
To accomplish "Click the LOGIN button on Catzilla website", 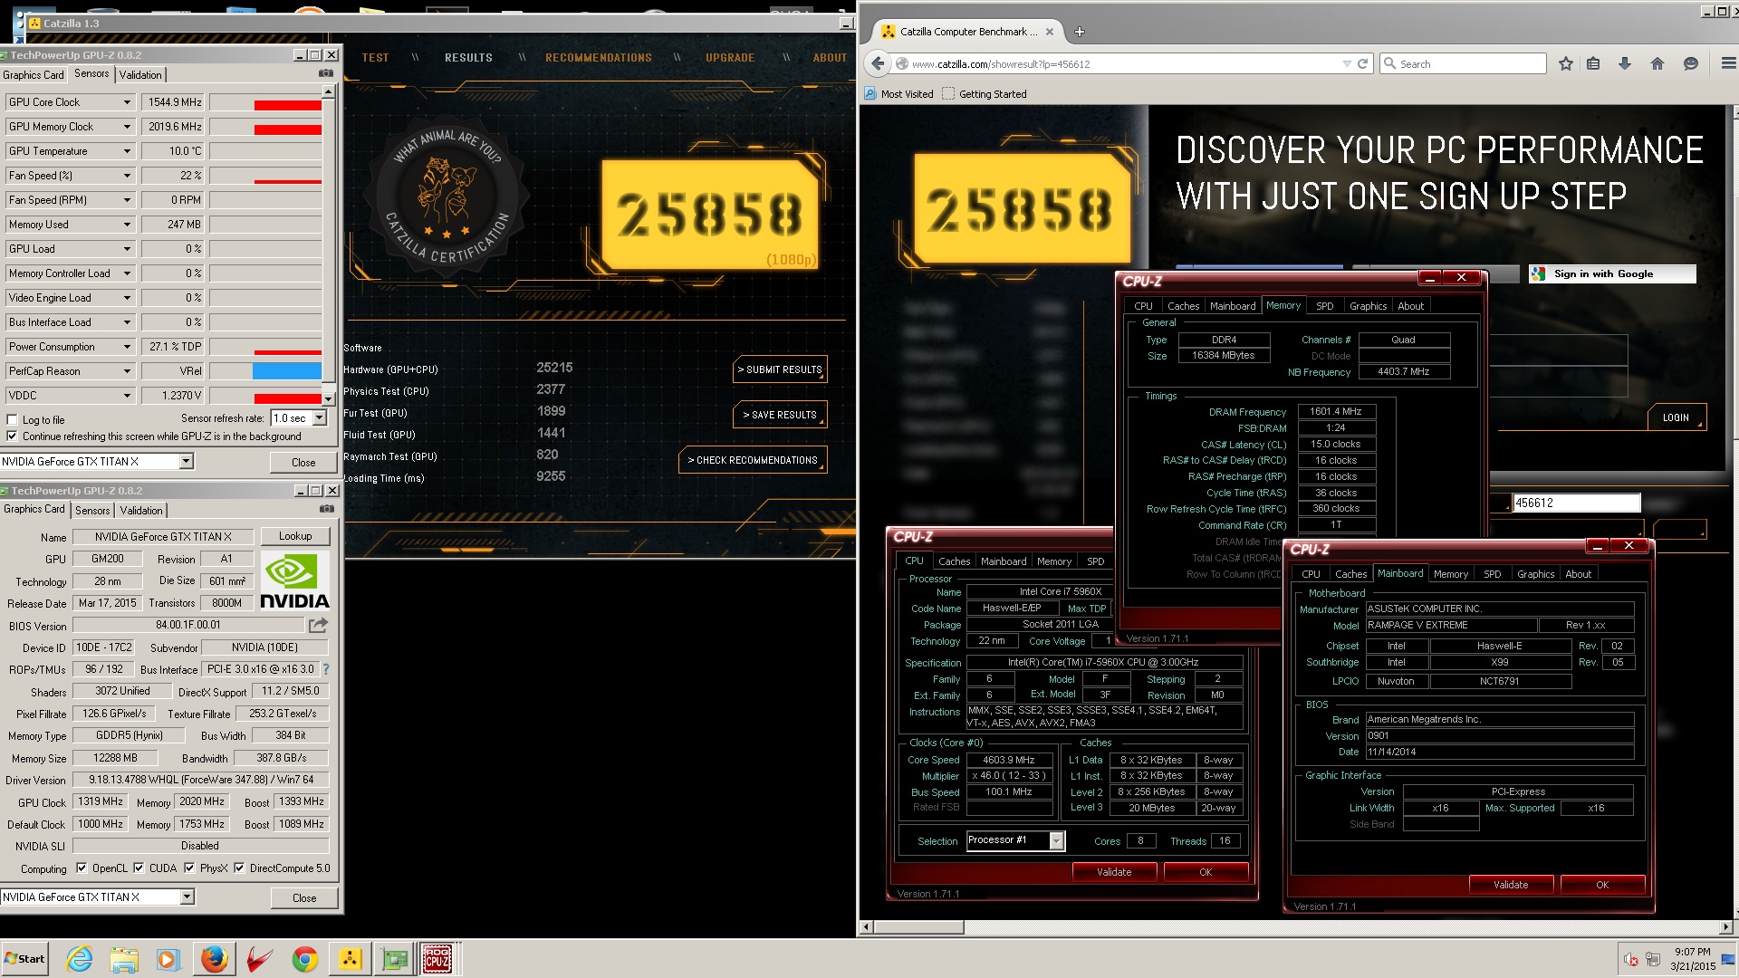I will click(1677, 417).
